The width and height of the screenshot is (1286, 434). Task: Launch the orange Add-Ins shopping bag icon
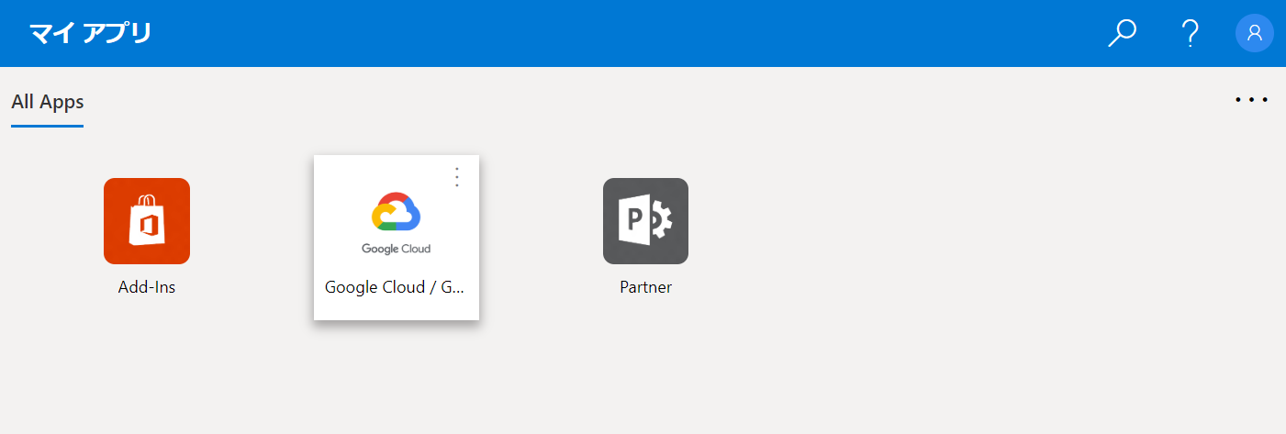(147, 221)
